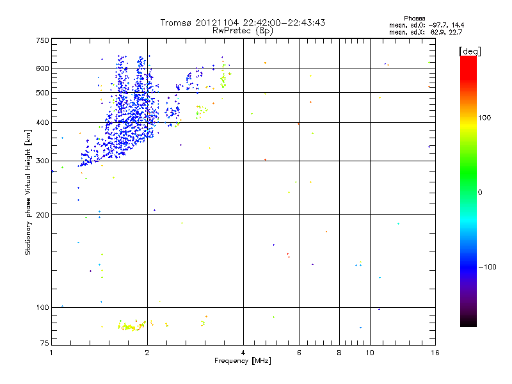Click the '300' y-axis tick label

tap(42, 161)
